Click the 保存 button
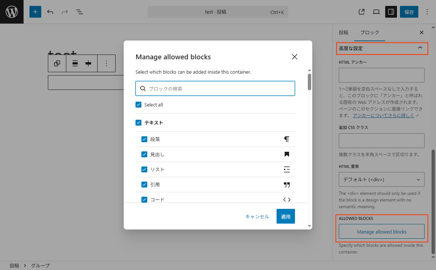The image size is (436, 270). click(409, 12)
